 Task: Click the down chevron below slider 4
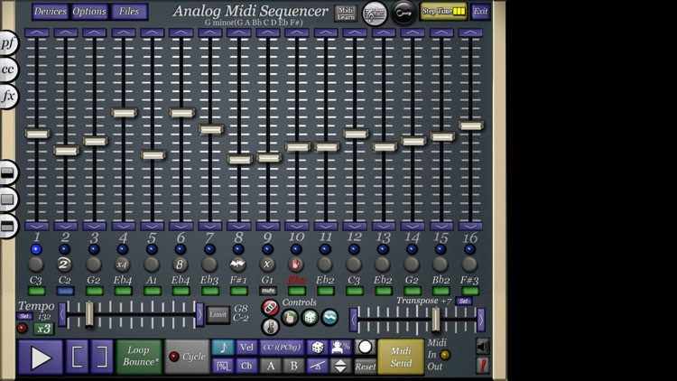click(x=124, y=226)
